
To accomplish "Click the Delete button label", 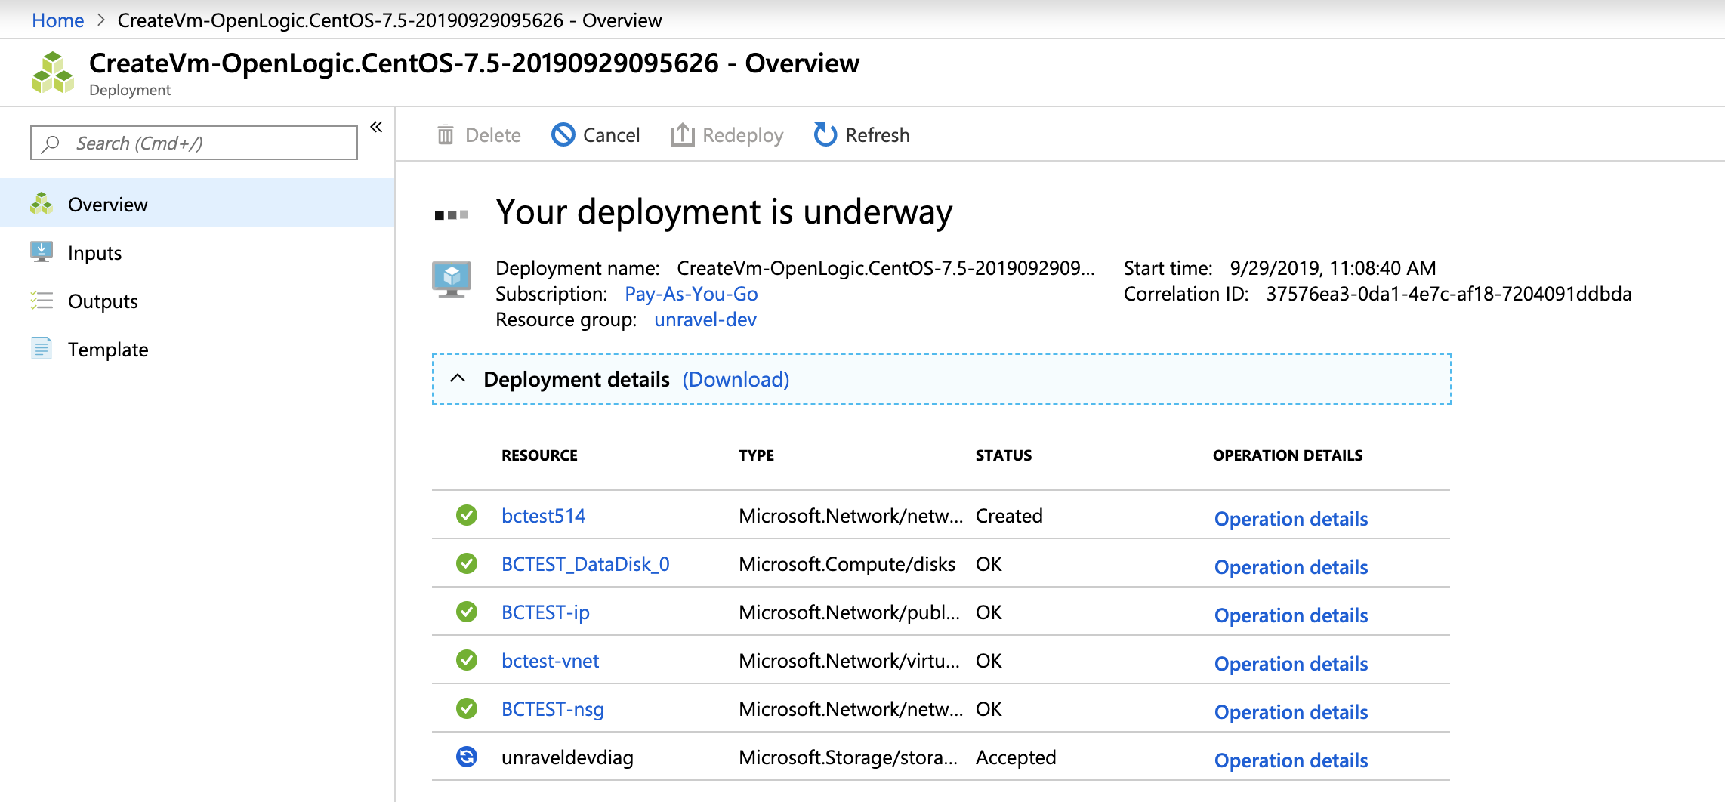I will pyautogui.click(x=493, y=135).
